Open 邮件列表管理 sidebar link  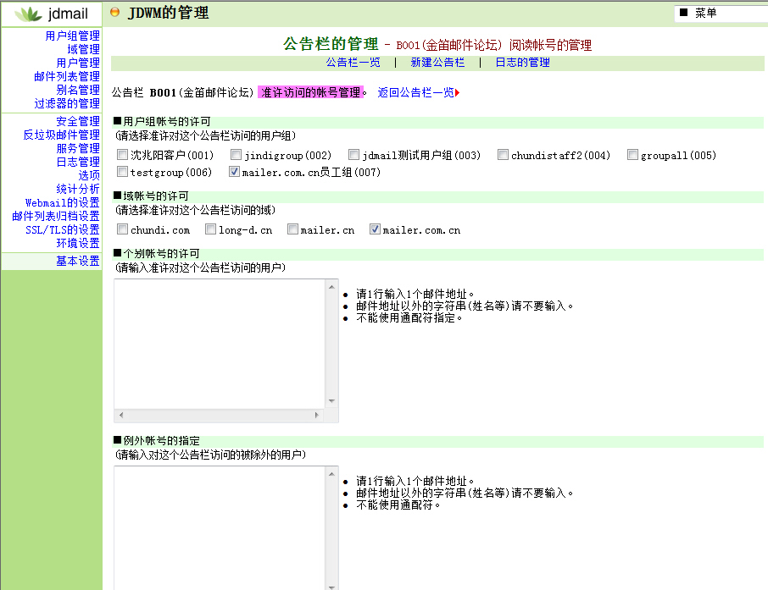click(67, 76)
